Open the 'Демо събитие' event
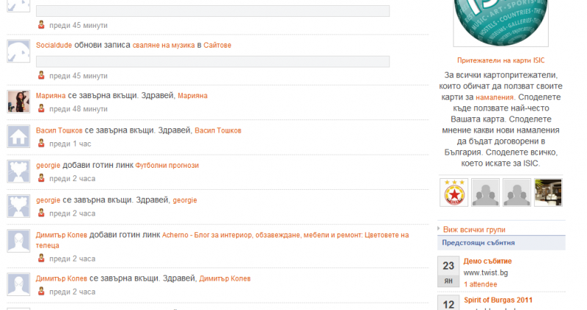 488,262
